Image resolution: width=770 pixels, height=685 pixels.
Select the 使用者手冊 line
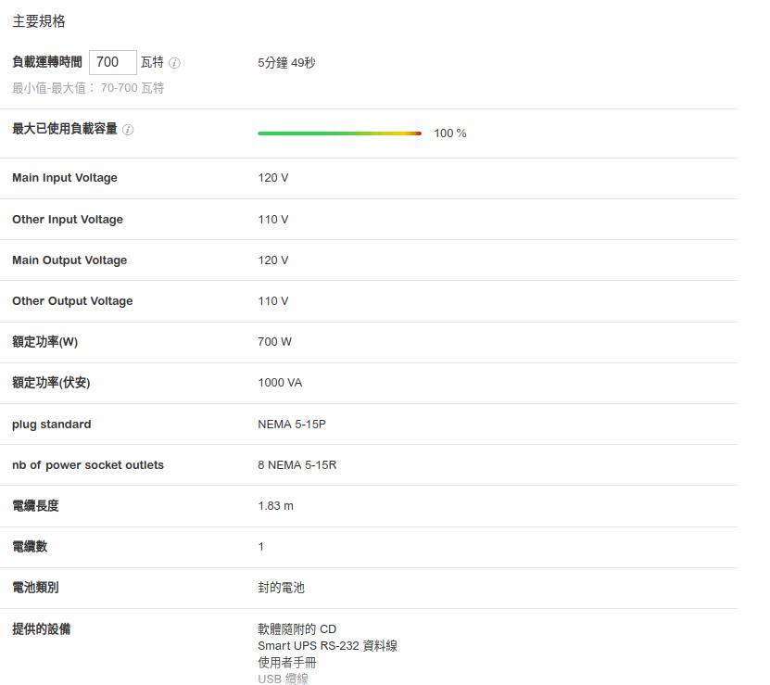click(287, 663)
